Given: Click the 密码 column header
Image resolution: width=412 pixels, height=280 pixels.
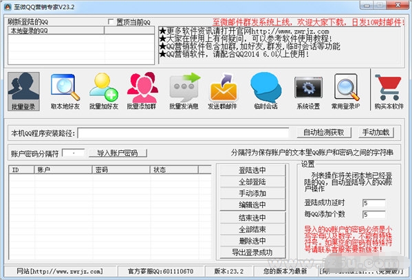Looking at the screenshot, I should click(121, 170).
